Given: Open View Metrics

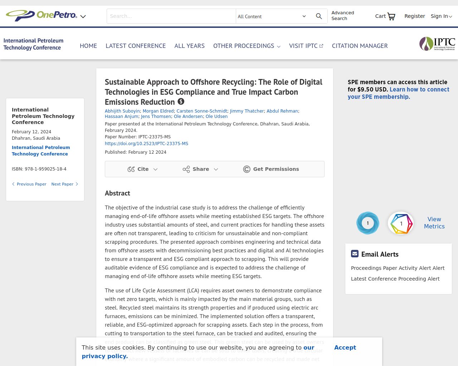Looking at the screenshot, I should (434, 223).
